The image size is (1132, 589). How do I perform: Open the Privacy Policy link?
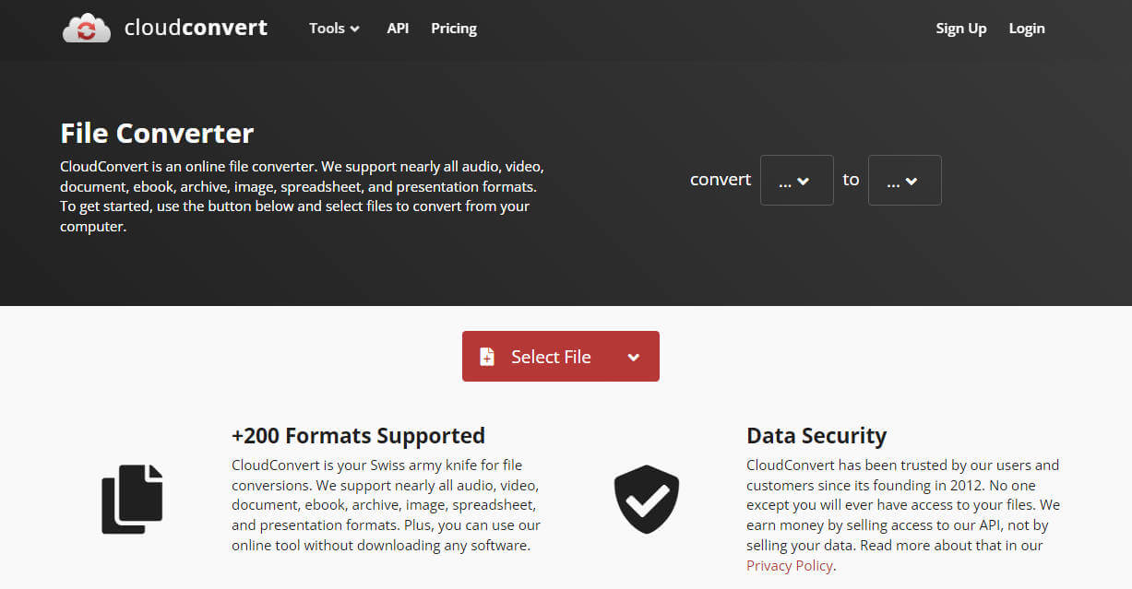[x=790, y=566]
